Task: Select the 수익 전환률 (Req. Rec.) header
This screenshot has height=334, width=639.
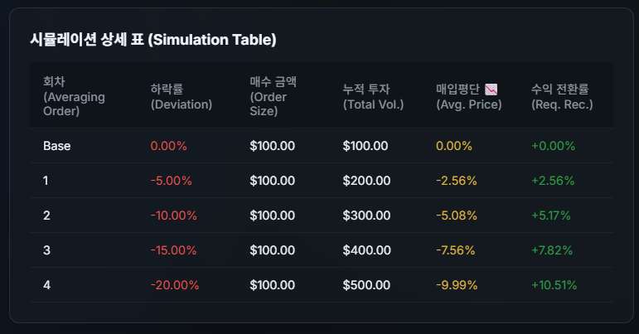Action: click(x=562, y=96)
